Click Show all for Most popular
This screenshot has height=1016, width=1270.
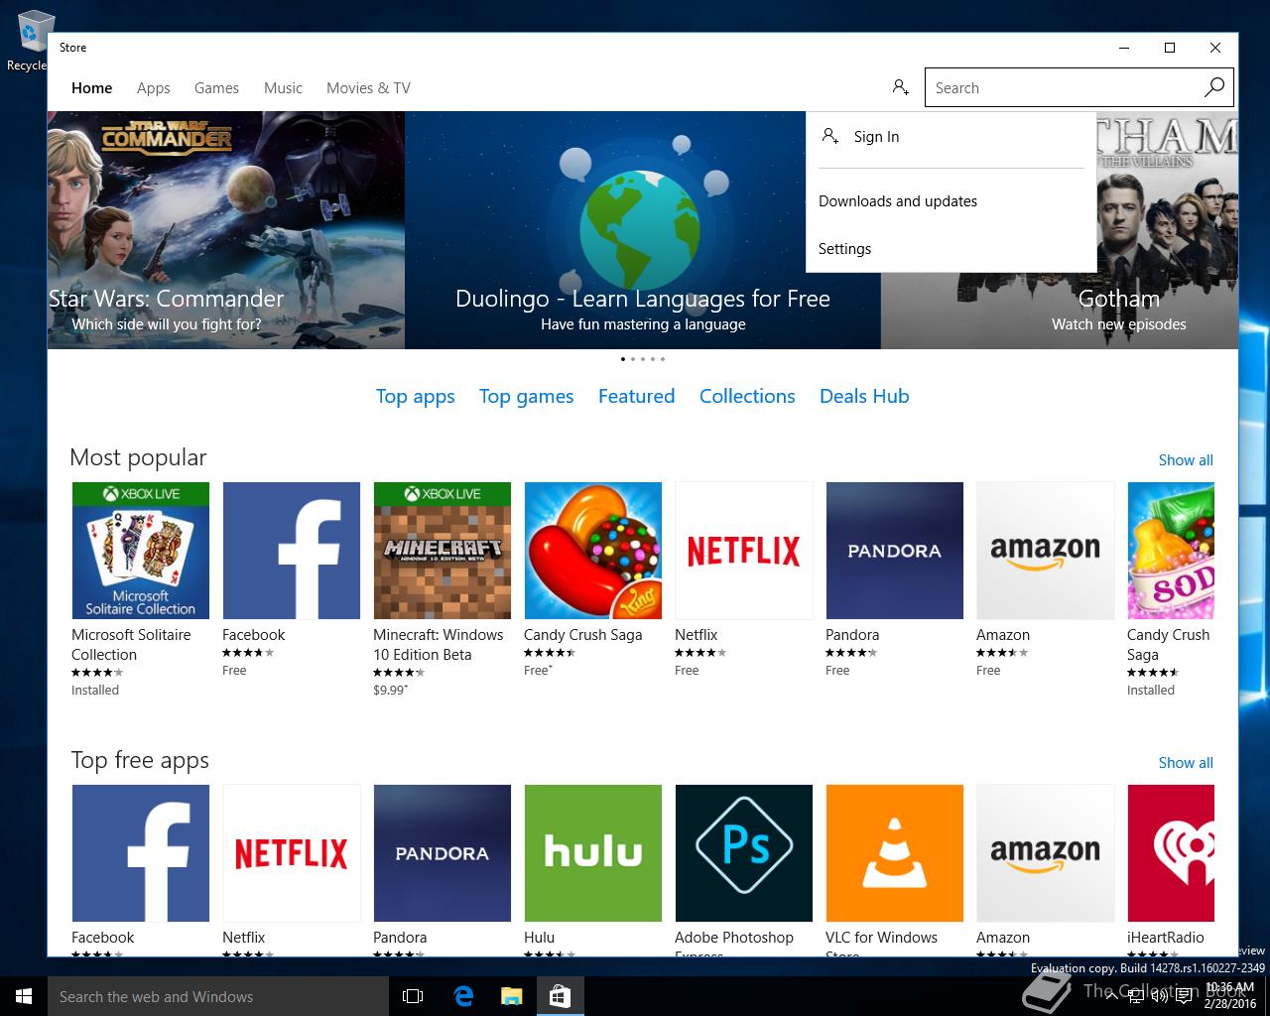coord(1186,460)
